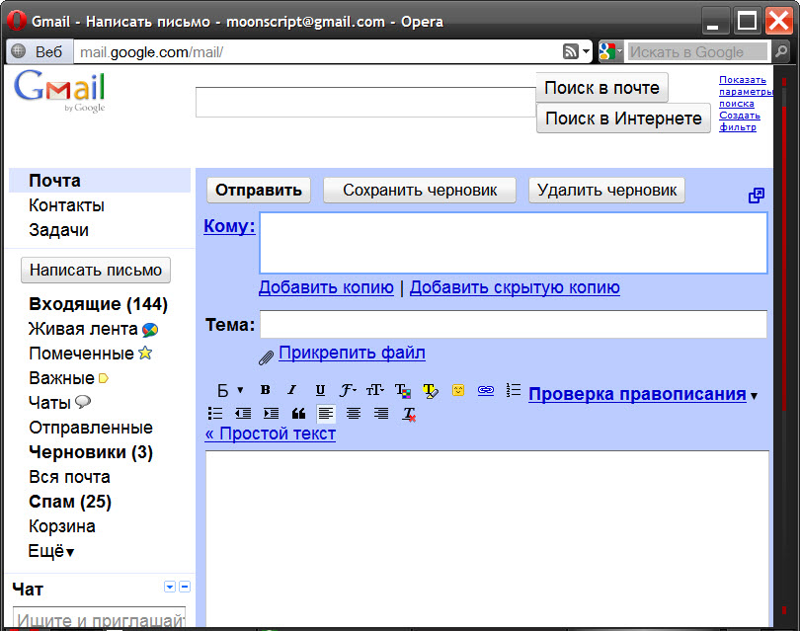This screenshot has height=631, width=800.
Task: Collapse the Чат panel
Action: 186,587
